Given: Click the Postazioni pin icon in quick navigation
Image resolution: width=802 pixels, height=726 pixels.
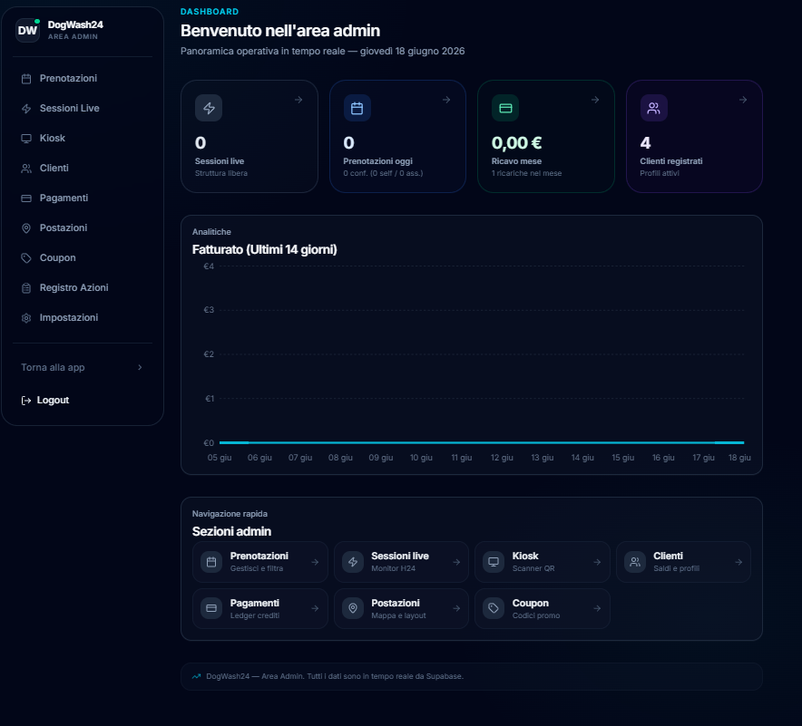Looking at the screenshot, I should pyautogui.click(x=353, y=608).
